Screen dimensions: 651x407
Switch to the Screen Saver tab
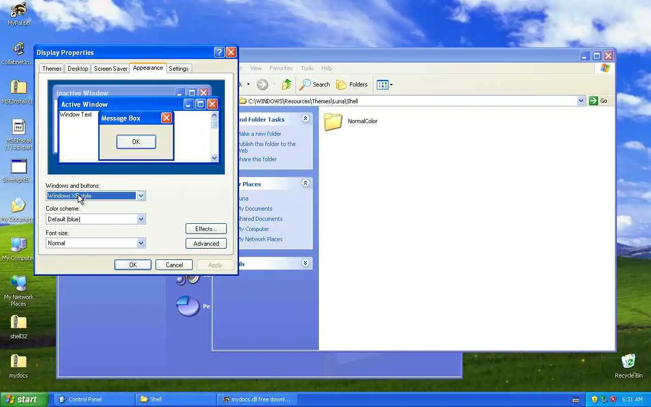pyautogui.click(x=110, y=68)
